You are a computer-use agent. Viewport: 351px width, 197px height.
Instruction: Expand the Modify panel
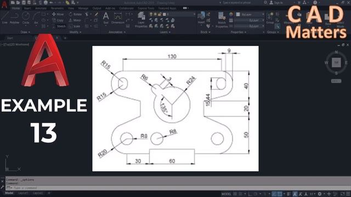coord(76,32)
